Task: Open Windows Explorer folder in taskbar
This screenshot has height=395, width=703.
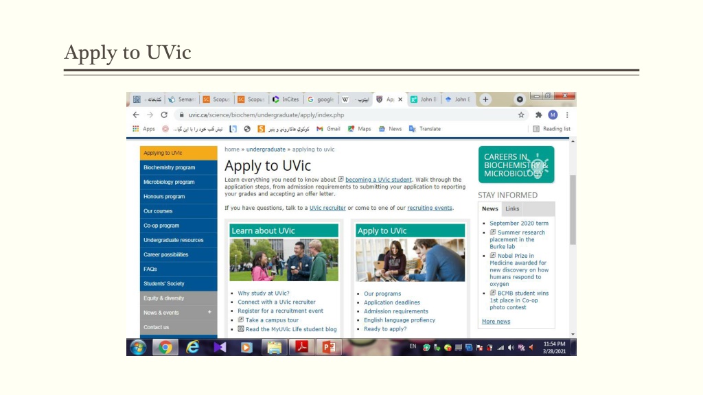Action: point(275,347)
